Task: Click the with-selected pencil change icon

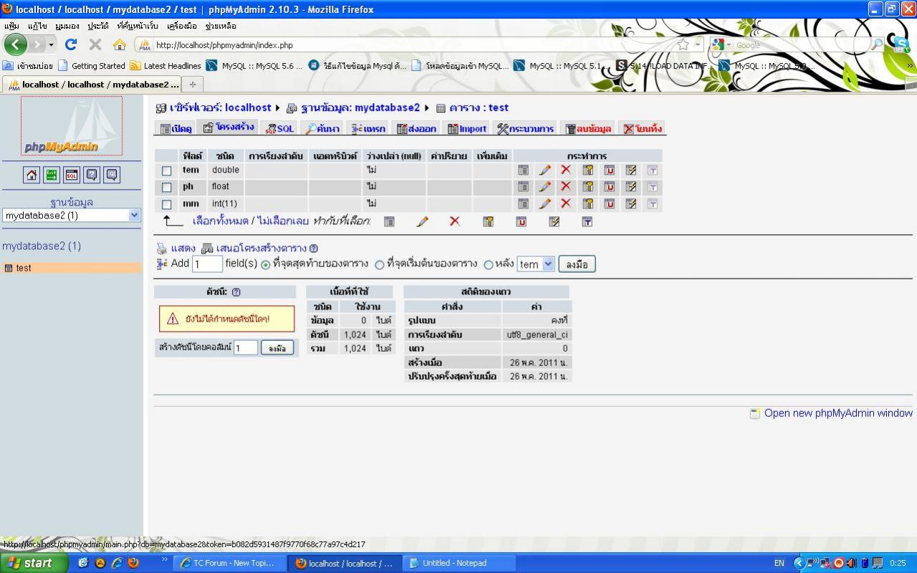Action: [x=422, y=222]
